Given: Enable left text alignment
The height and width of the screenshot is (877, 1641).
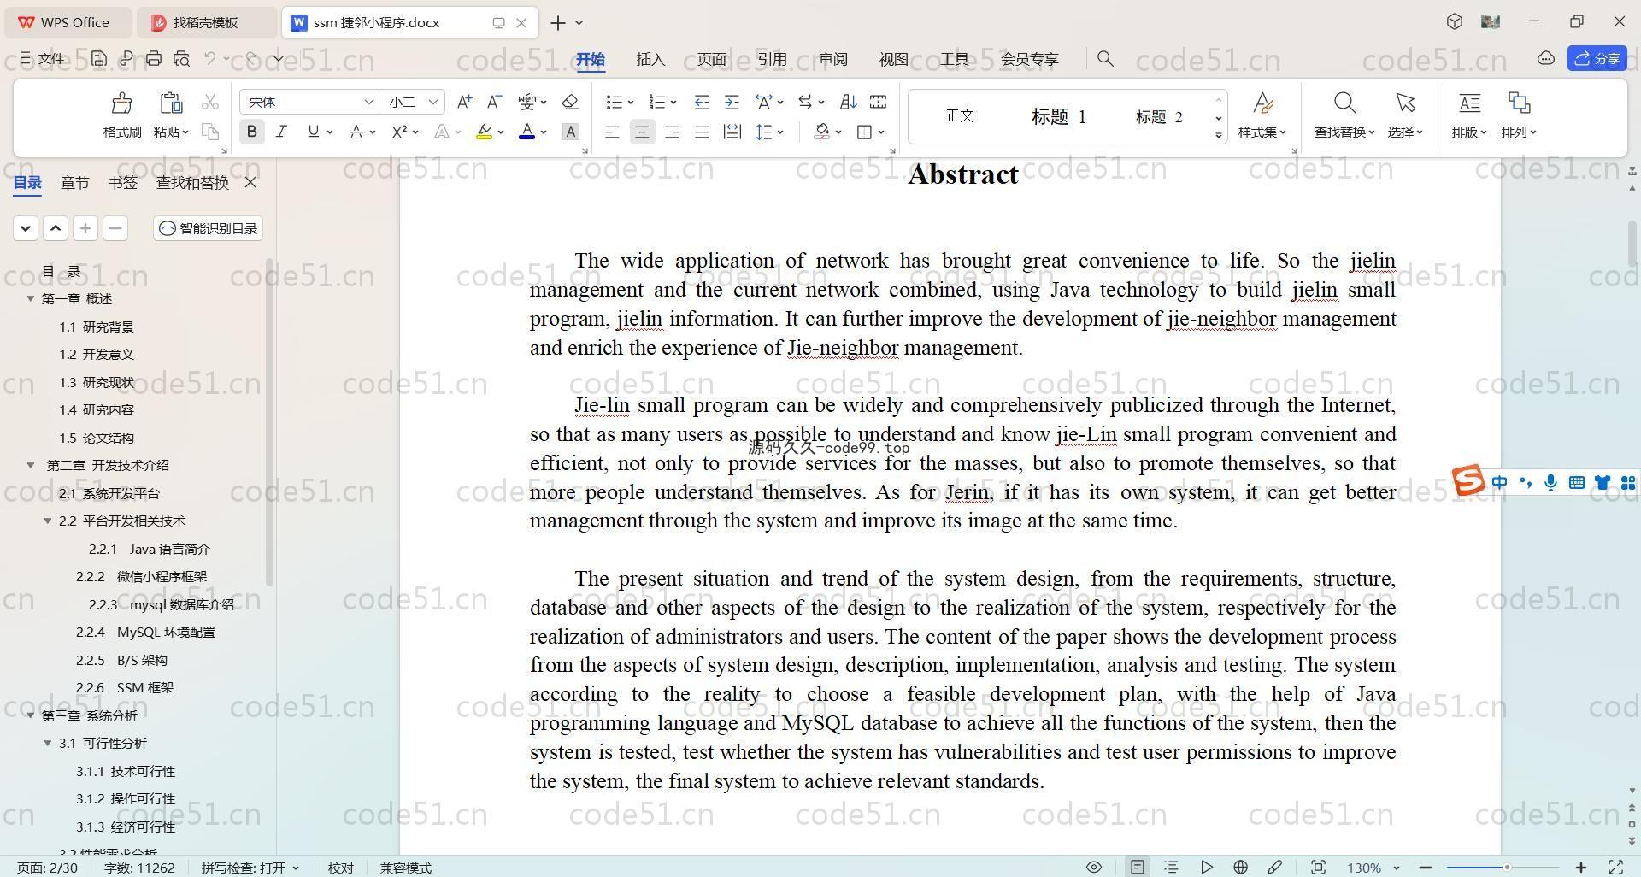Looking at the screenshot, I should (612, 132).
